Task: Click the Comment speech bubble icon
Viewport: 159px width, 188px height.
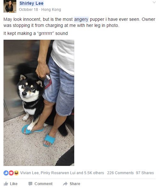Action: pyautogui.click(x=30, y=184)
